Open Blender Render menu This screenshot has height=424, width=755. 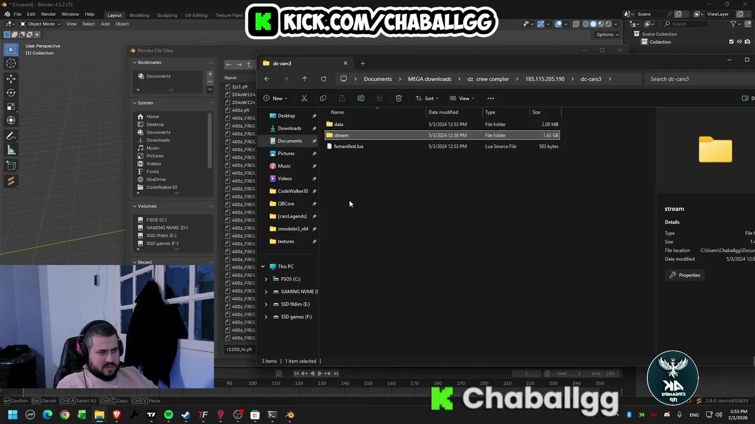click(48, 14)
